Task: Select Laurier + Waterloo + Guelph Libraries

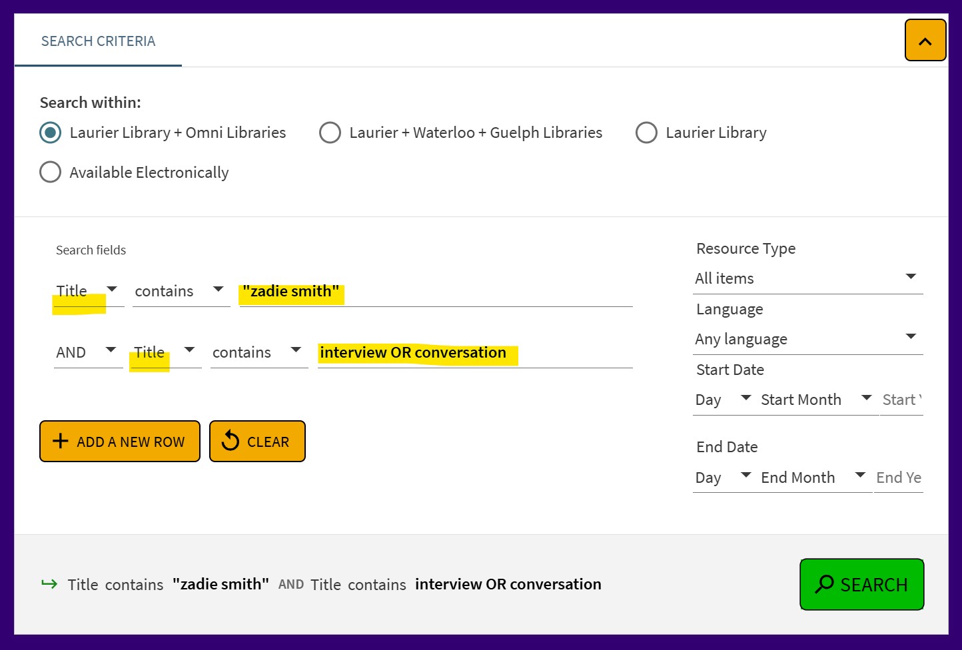Action: coord(330,133)
